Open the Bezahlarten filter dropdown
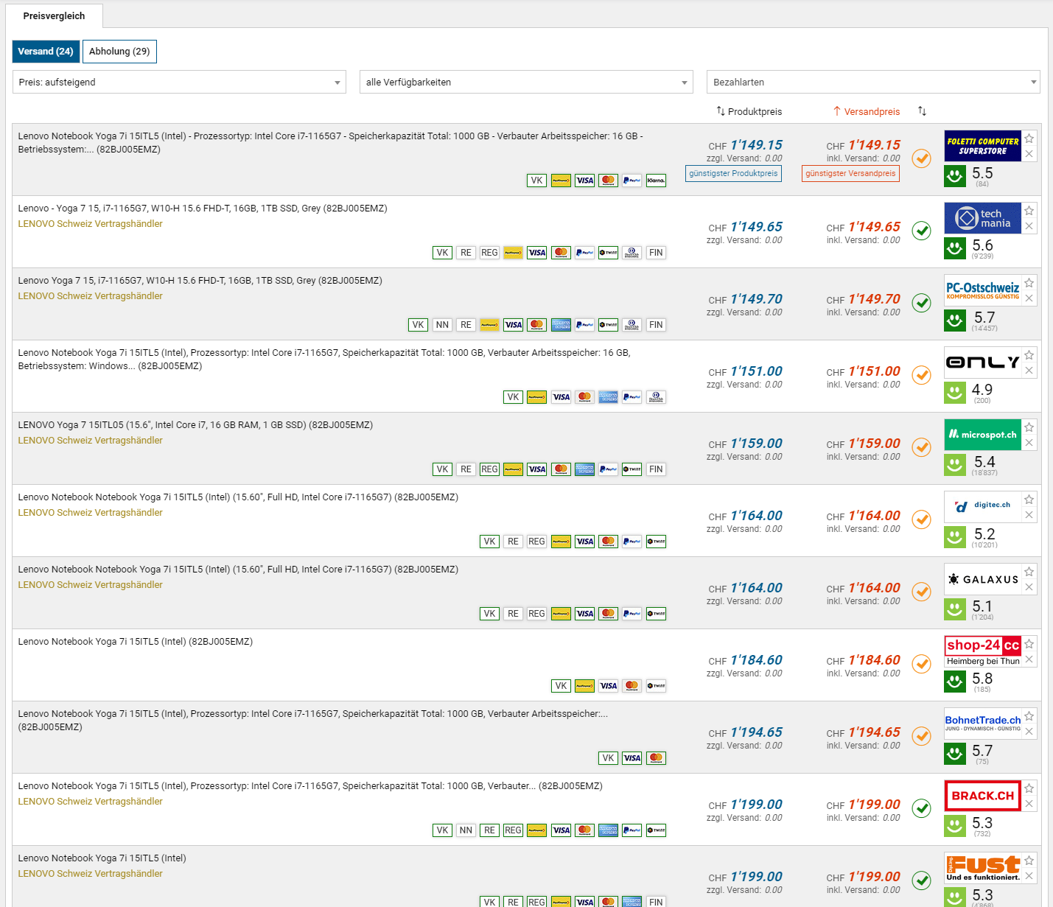Image resolution: width=1053 pixels, height=907 pixels. coord(873,82)
